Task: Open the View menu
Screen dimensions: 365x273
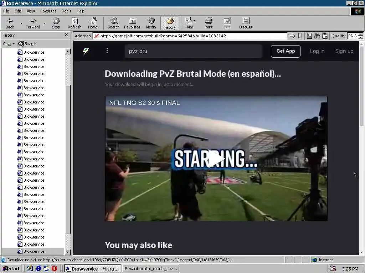Action: 31,11
